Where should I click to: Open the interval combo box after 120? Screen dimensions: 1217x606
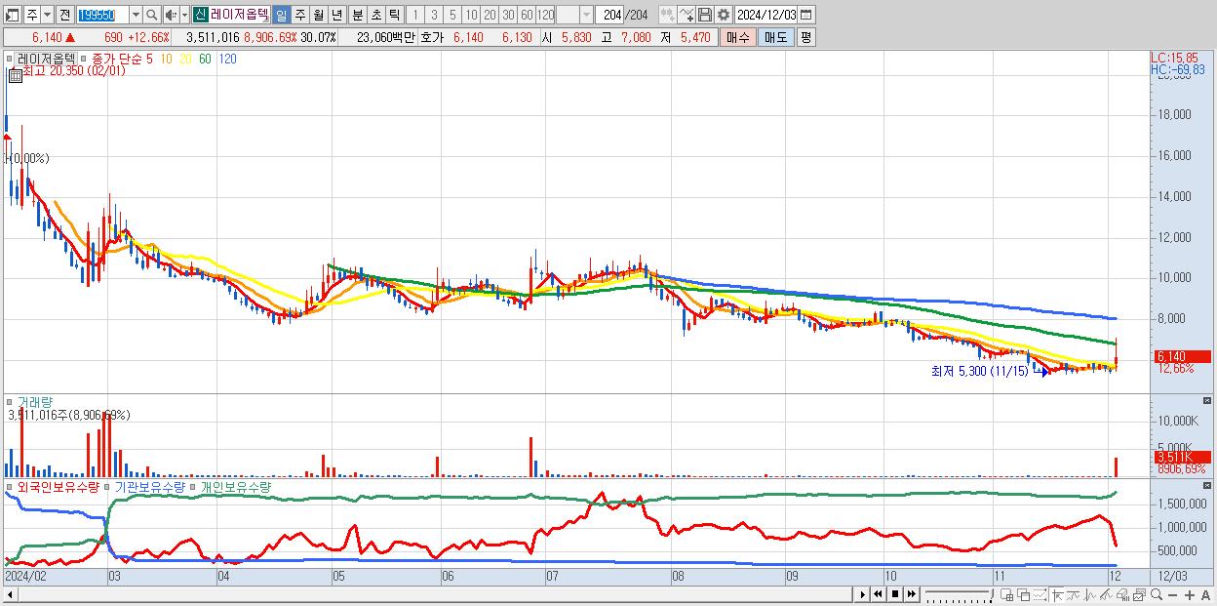[x=574, y=15]
